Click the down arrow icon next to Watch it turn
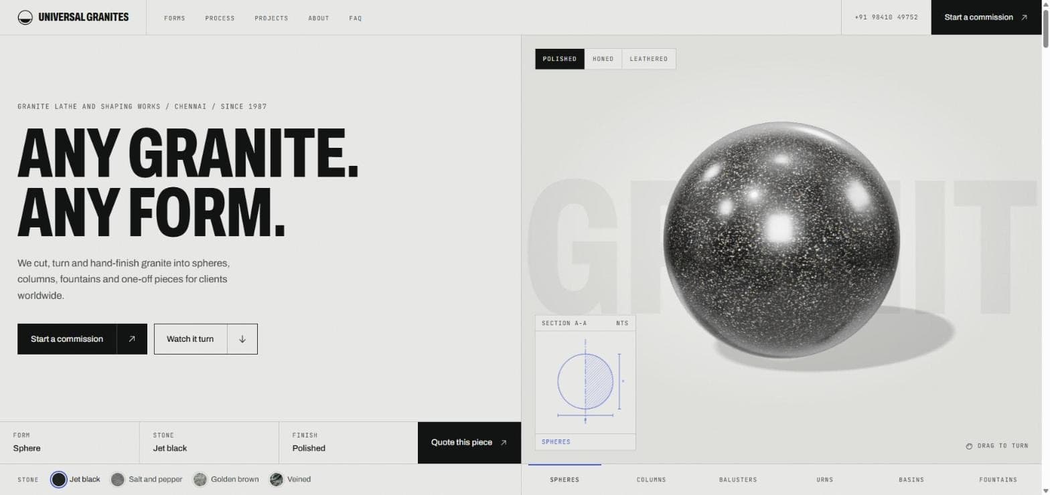Image resolution: width=1050 pixels, height=495 pixels. tap(242, 339)
